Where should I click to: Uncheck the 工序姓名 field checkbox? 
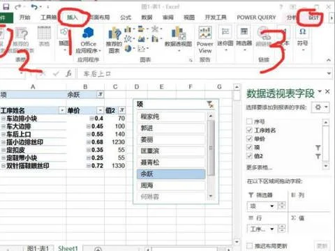tap(249, 130)
